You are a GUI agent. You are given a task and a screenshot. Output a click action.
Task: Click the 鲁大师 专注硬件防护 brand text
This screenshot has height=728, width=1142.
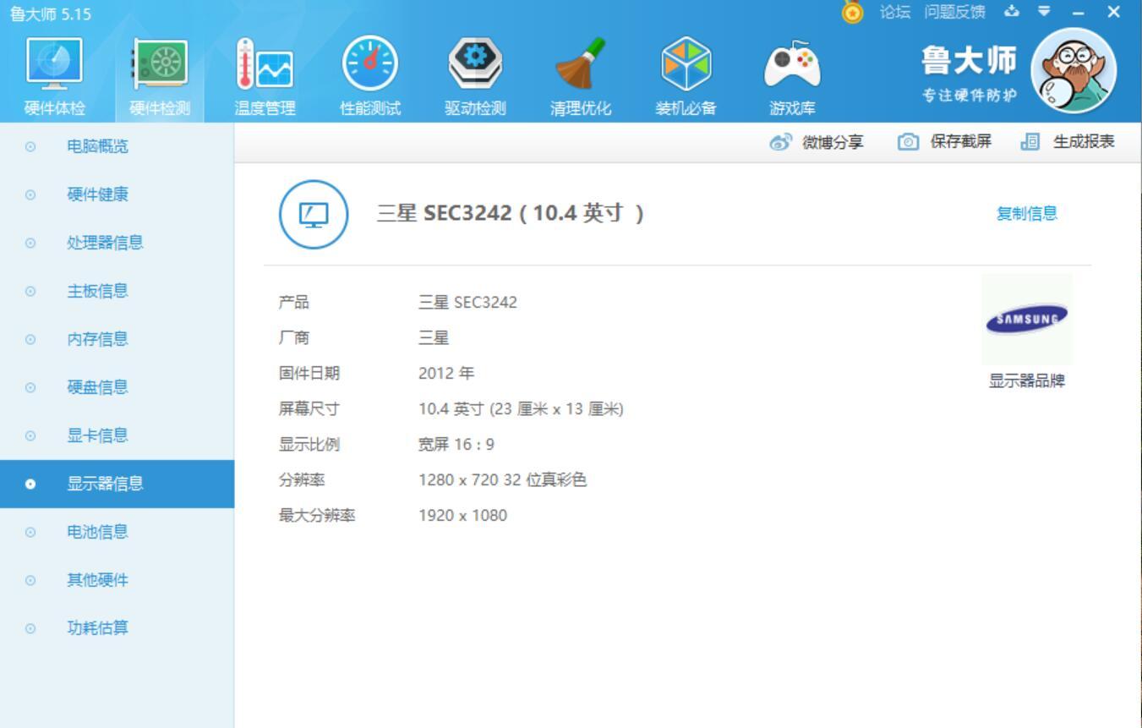969,73
